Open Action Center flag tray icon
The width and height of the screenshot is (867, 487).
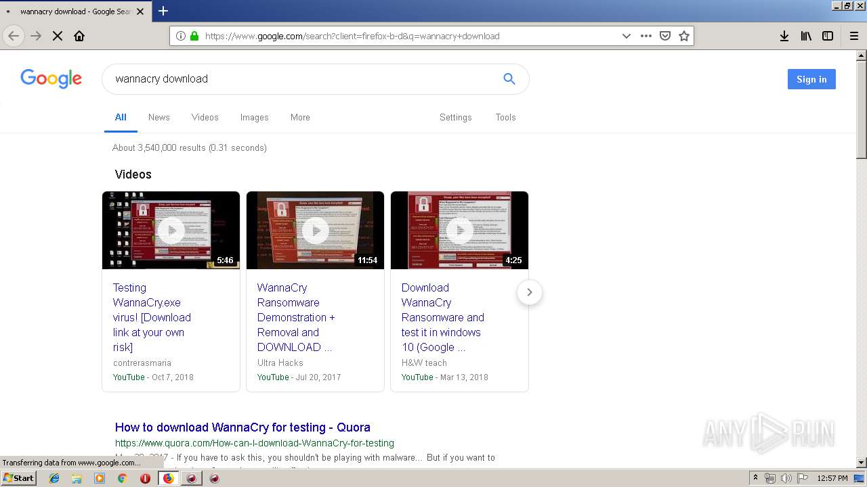(803, 478)
